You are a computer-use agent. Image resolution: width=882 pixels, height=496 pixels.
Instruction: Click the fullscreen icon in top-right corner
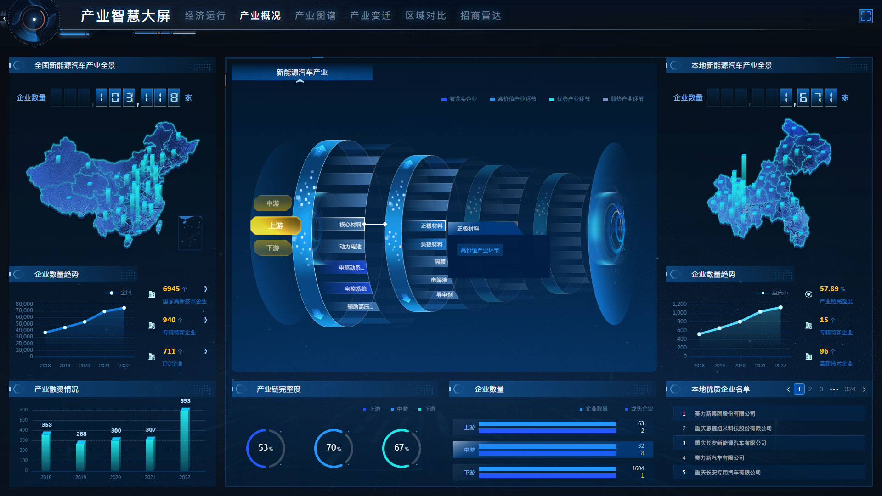click(x=865, y=16)
